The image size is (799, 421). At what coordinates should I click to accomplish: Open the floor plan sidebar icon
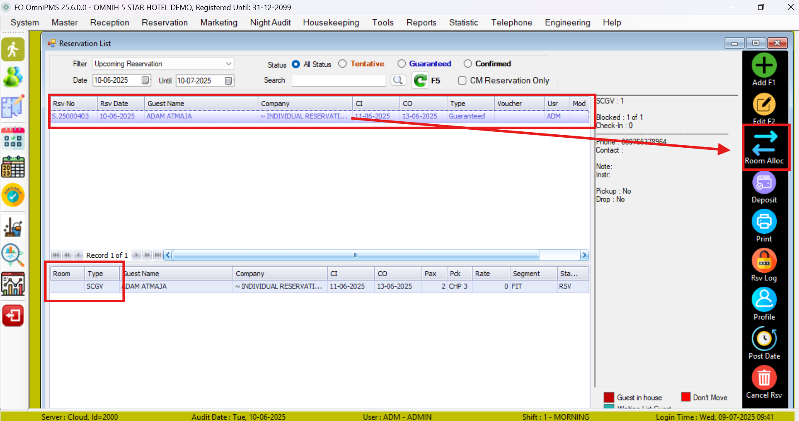tap(13, 106)
